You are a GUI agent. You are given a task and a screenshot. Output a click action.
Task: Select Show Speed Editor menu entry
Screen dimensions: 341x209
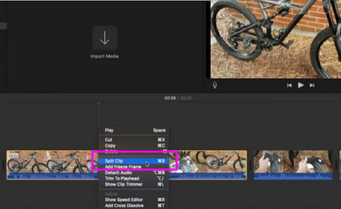point(133,200)
